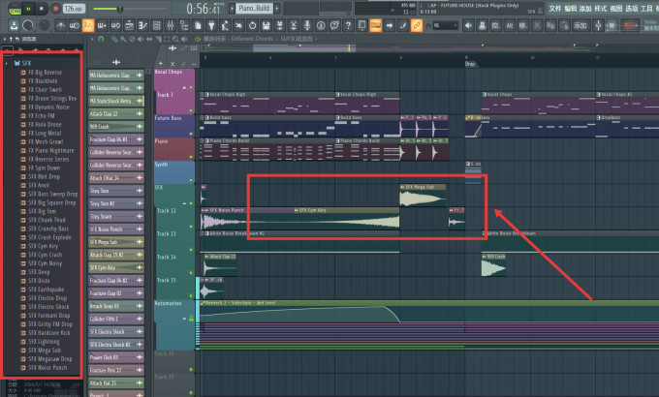Click the metronome icon in the toolbar
This screenshot has width=659, height=397.
pos(61,25)
